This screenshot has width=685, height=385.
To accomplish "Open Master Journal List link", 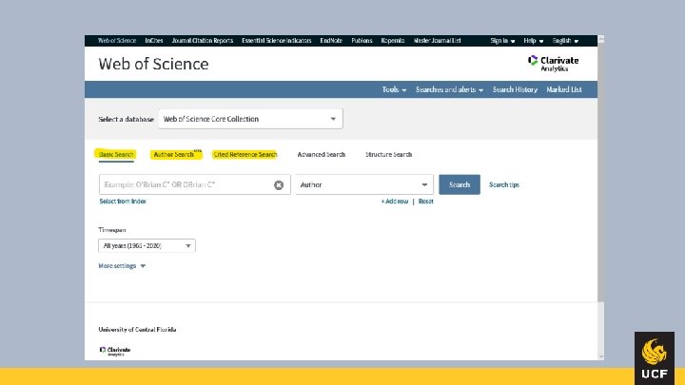I will click(x=437, y=41).
